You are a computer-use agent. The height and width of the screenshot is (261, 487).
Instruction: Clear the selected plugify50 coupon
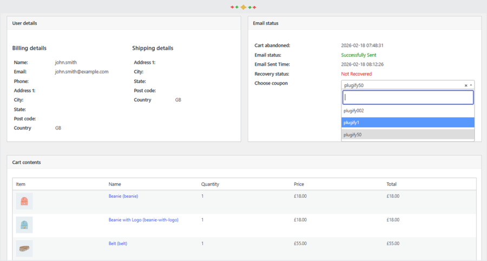[x=465, y=85]
